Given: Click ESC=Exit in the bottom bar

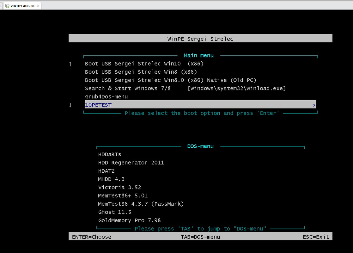Looking at the screenshot, I should 316,237.
